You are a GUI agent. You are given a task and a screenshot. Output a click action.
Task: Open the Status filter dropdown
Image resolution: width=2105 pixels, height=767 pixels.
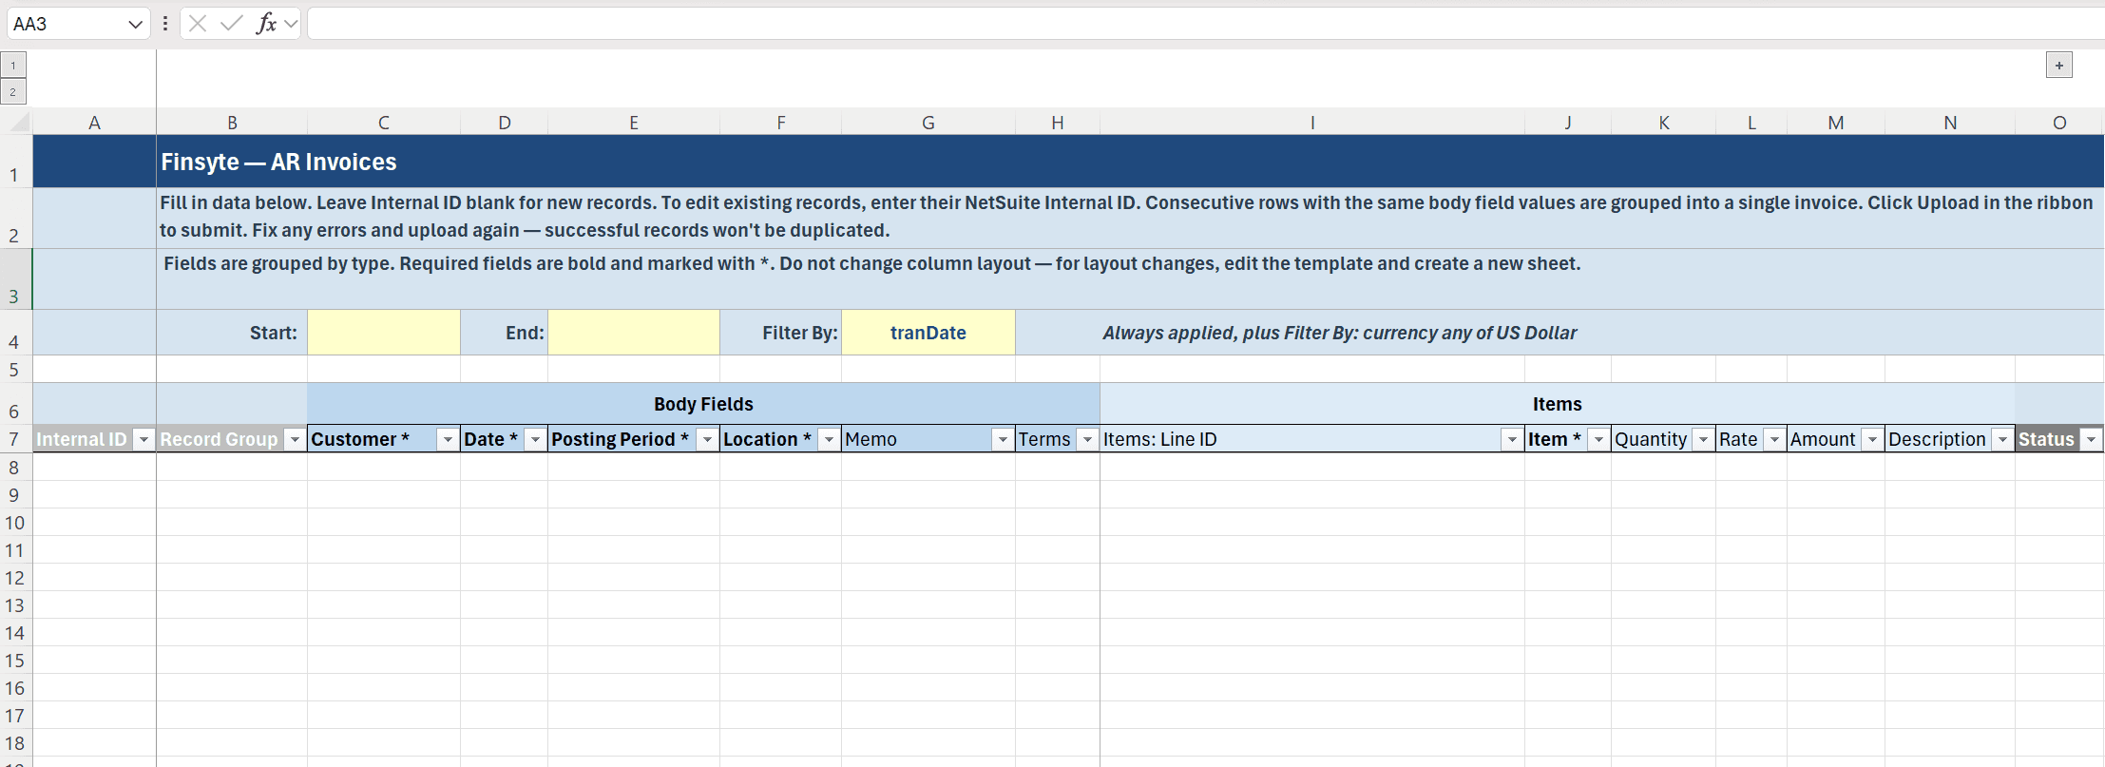[2091, 439]
